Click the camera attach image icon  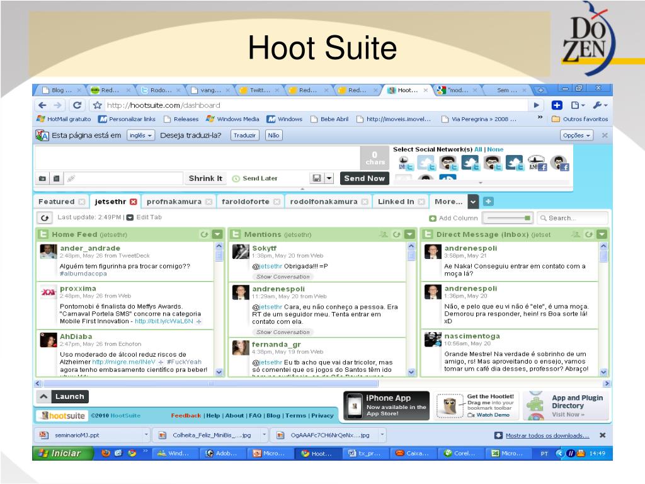42,178
